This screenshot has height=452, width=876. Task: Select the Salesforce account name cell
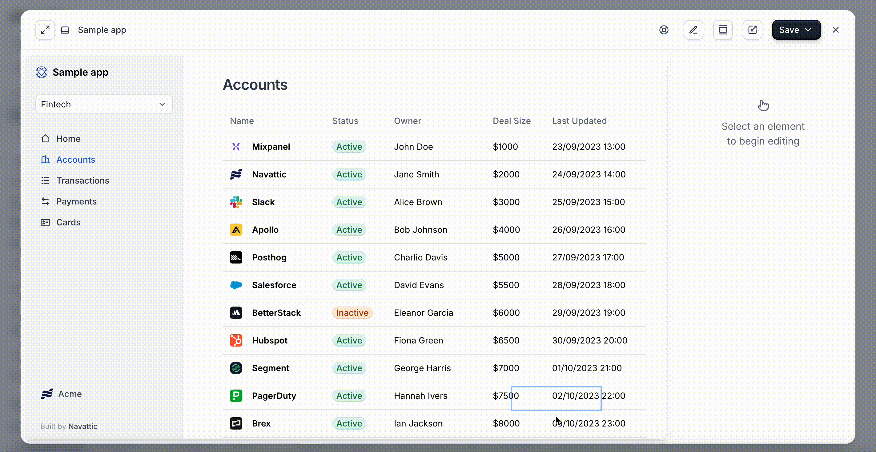pos(274,285)
